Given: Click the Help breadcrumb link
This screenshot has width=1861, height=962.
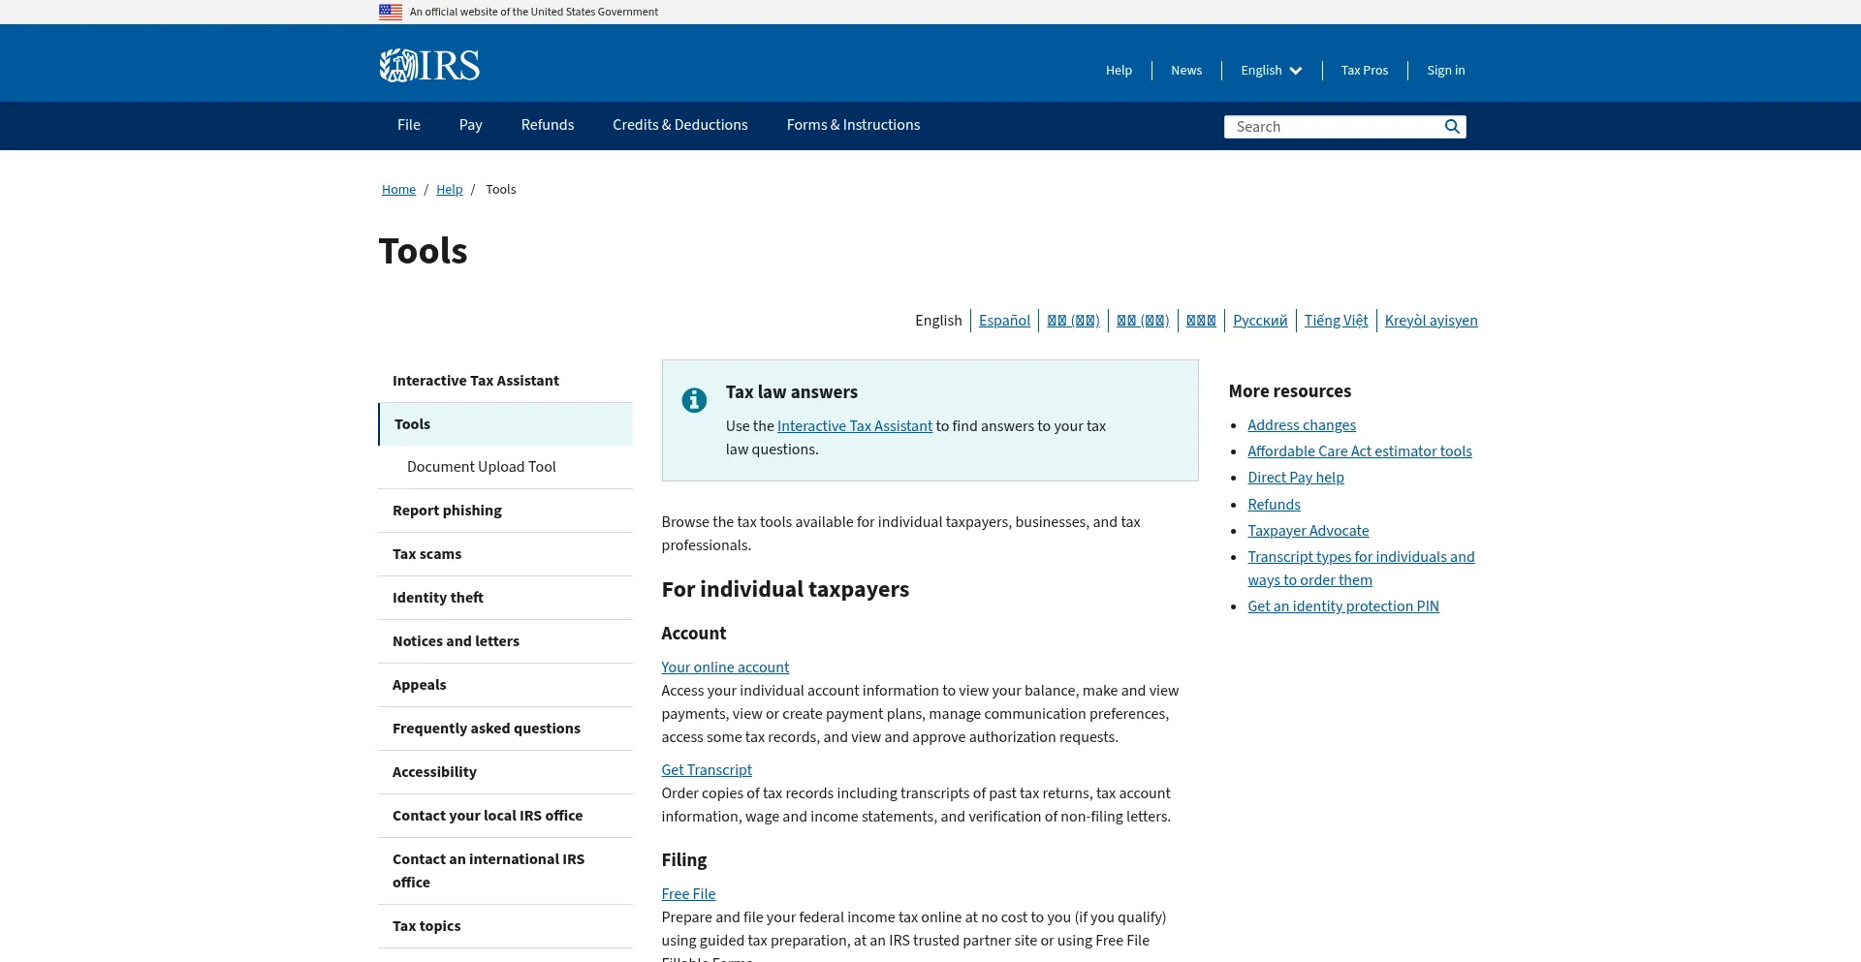Looking at the screenshot, I should [450, 190].
